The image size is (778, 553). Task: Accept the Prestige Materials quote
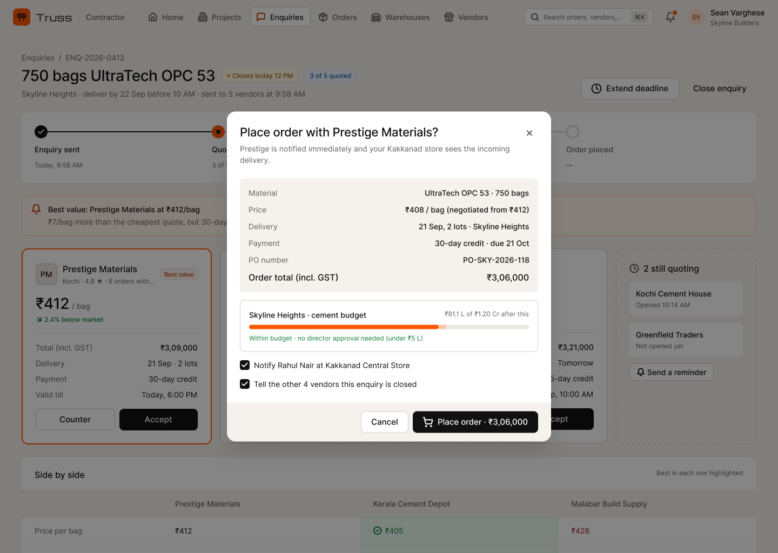[x=158, y=420]
